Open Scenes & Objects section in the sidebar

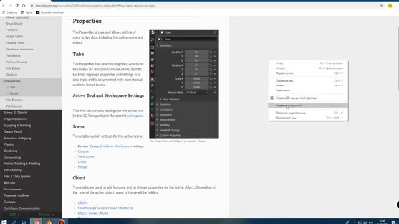[x=15, y=112]
